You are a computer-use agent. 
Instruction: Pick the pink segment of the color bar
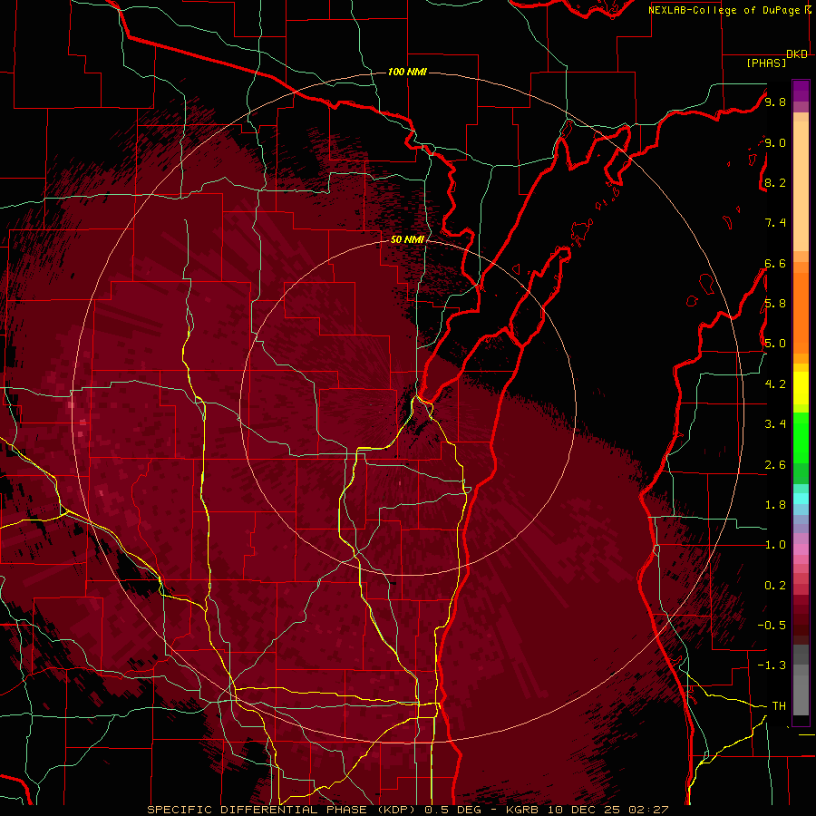pos(801,549)
